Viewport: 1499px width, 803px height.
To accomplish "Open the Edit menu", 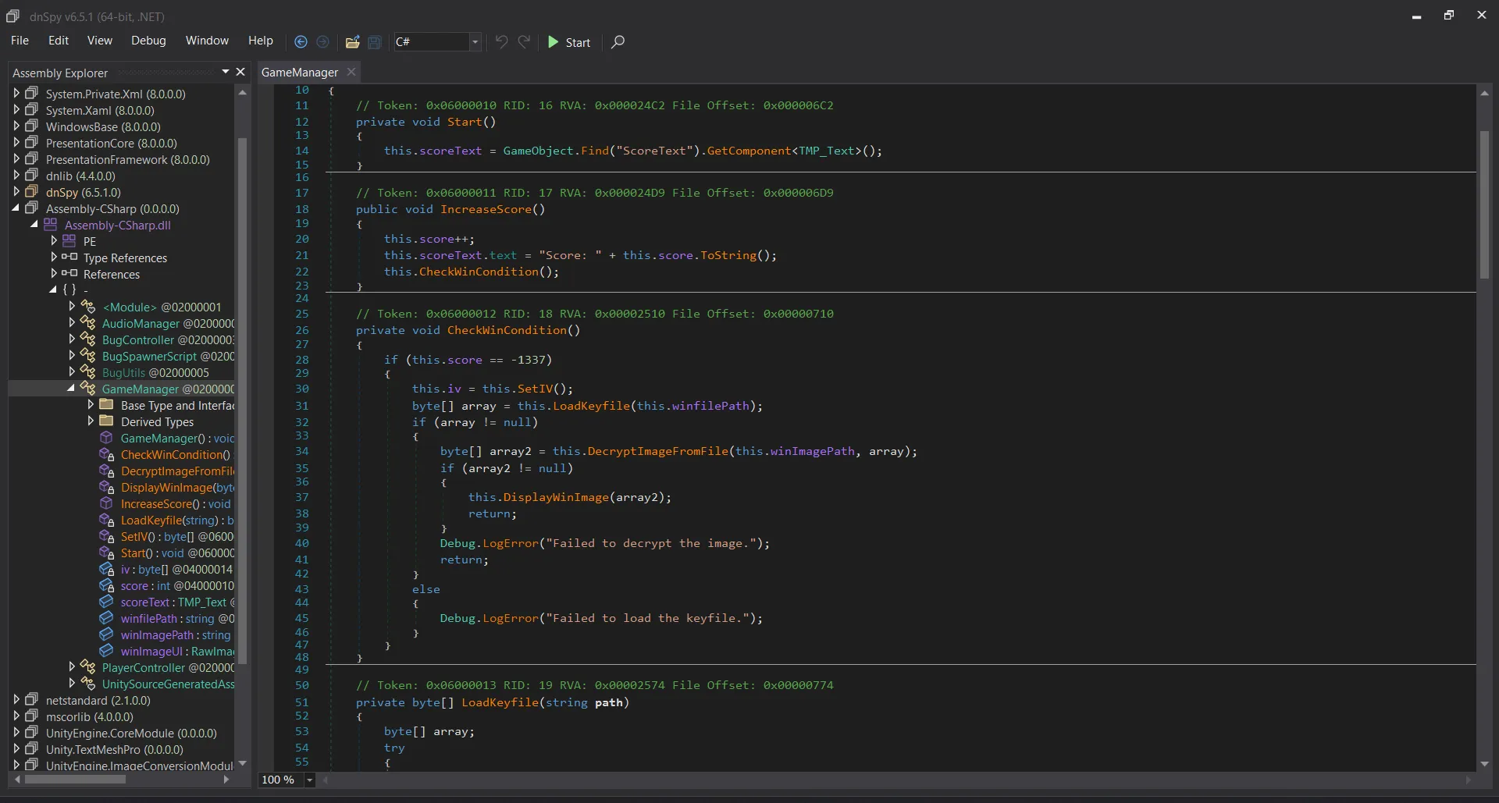I will point(59,41).
